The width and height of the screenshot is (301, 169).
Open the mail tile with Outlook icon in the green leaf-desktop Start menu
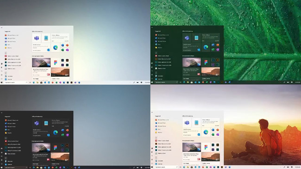click(x=192, y=47)
